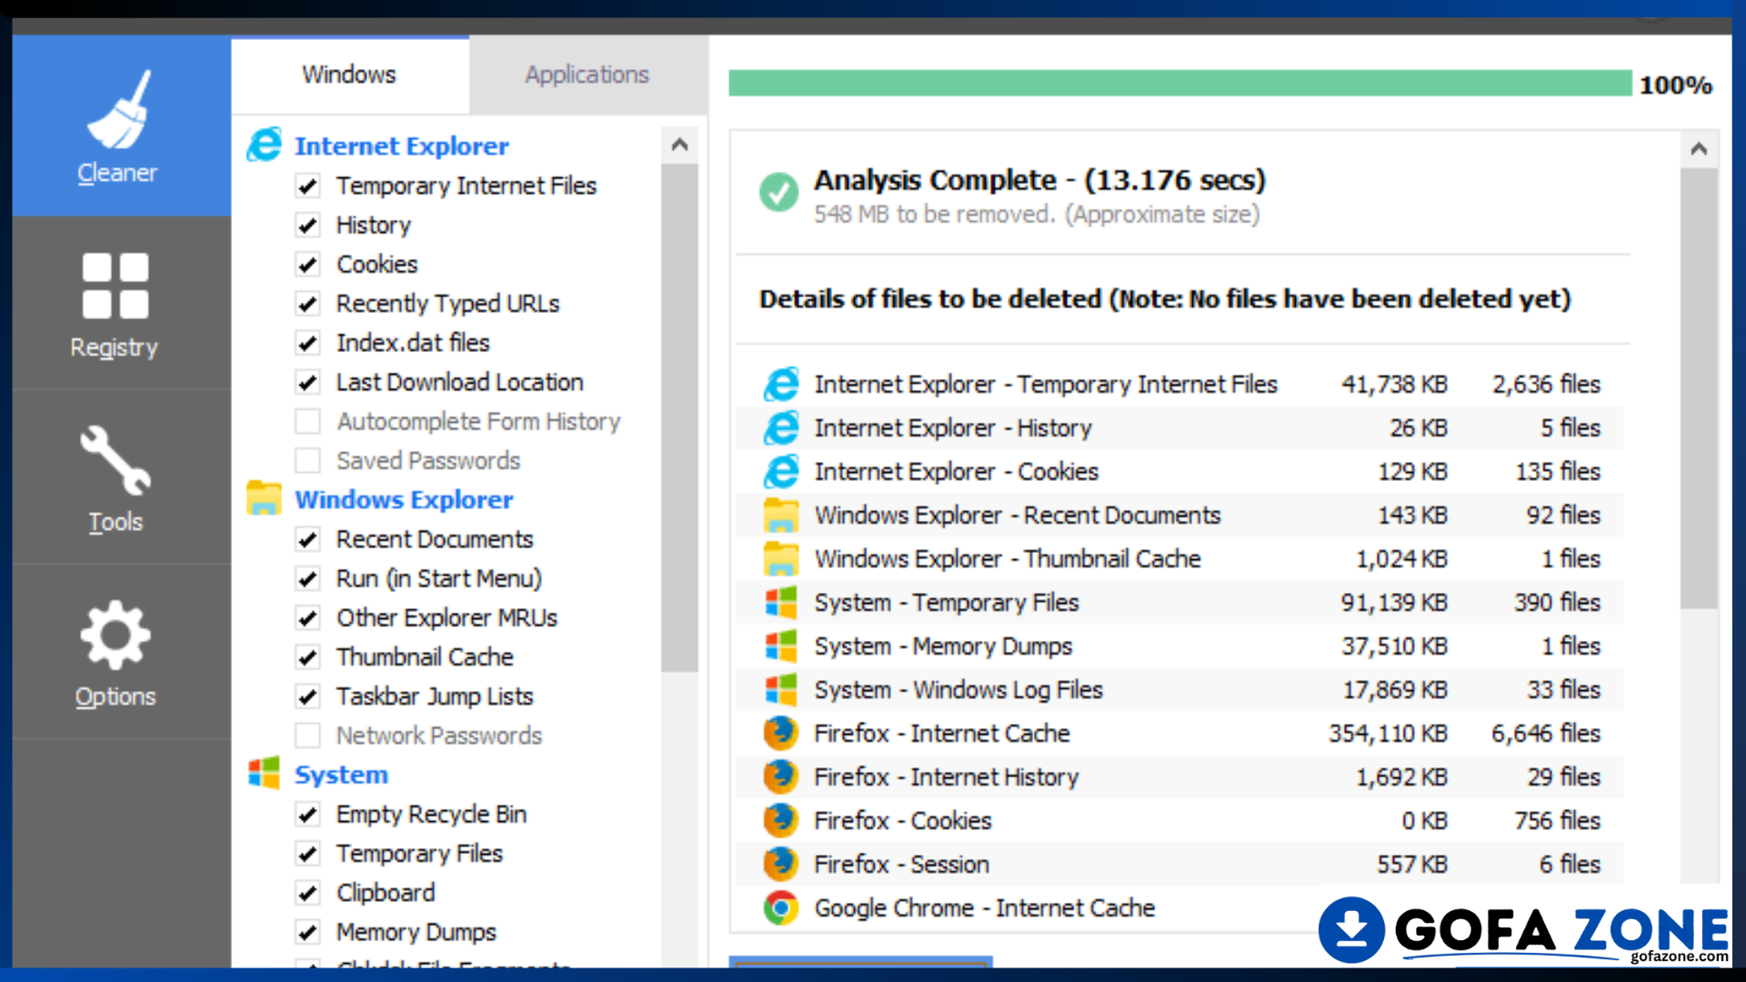The width and height of the screenshot is (1746, 982).
Task: Click folder icon beside Thumbnail Cache result
Action: [781, 558]
